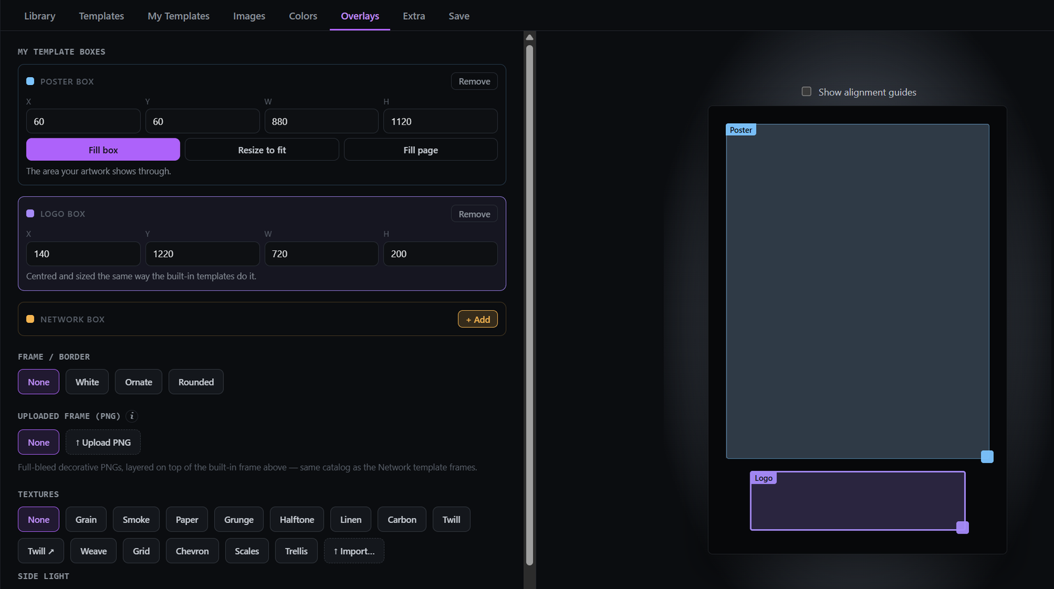
Task: Open the My Templates tab
Action: [179, 16]
